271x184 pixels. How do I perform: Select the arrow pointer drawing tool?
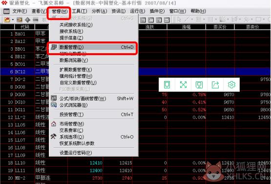[179, 20]
